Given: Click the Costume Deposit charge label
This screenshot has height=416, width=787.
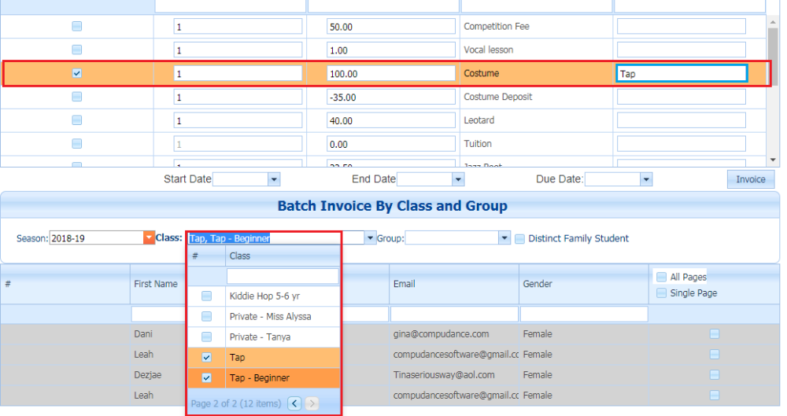Looking at the screenshot, I should (x=498, y=97).
